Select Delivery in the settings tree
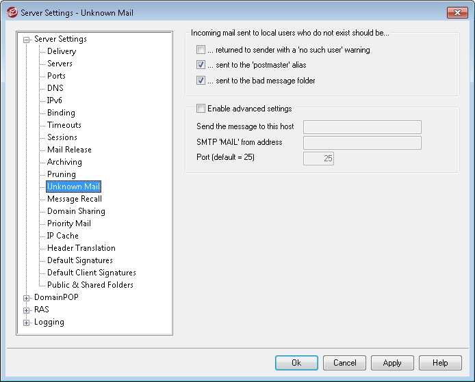The height and width of the screenshot is (382, 475). click(x=62, y=51)
